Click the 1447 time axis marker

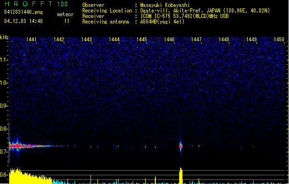tap(197, 40)
